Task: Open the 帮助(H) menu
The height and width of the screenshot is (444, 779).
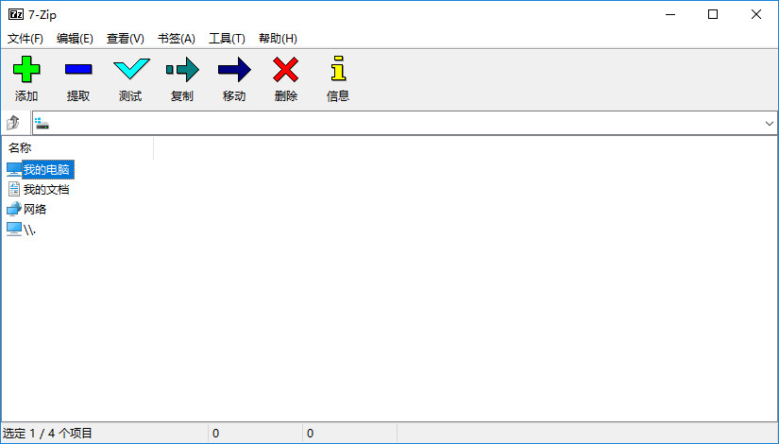Action: click(x=278, y=39)
